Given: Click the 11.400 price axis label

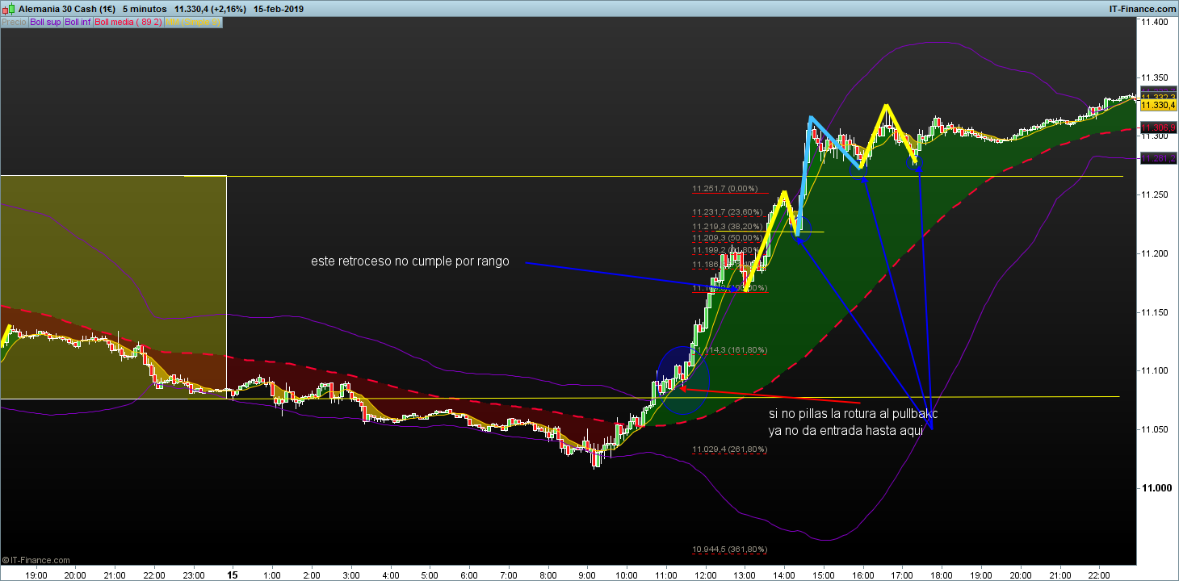Looking at the screenshot, I should click(x=1155, y=22).
